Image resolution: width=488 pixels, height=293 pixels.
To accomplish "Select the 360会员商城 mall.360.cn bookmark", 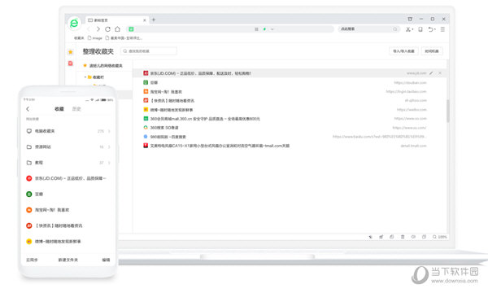I will 290,119.
